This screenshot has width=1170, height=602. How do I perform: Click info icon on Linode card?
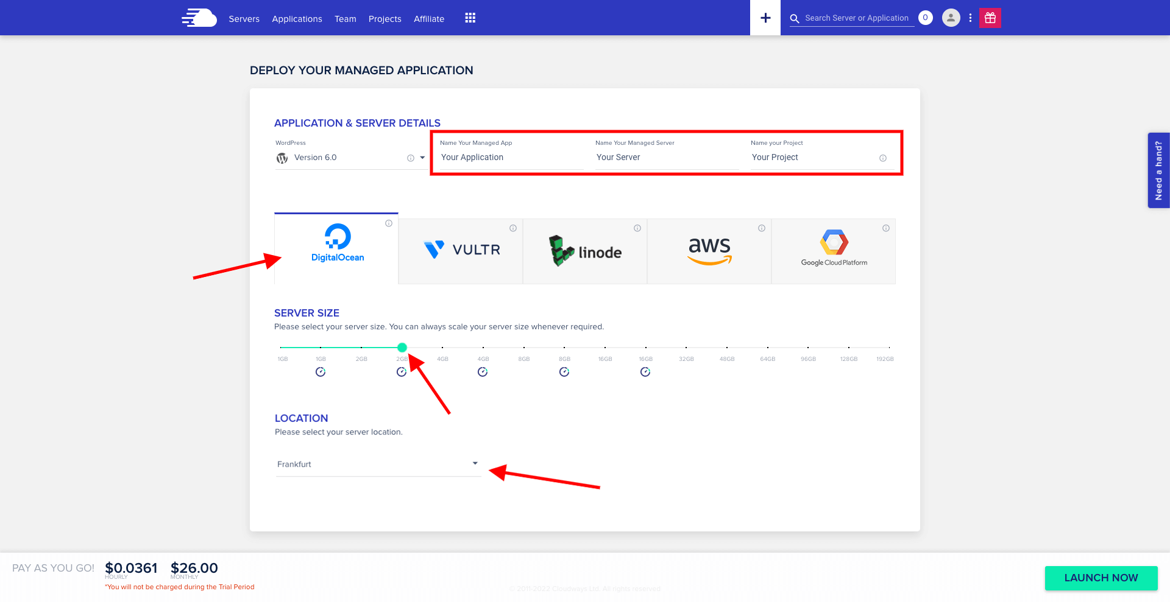(637, 228)
